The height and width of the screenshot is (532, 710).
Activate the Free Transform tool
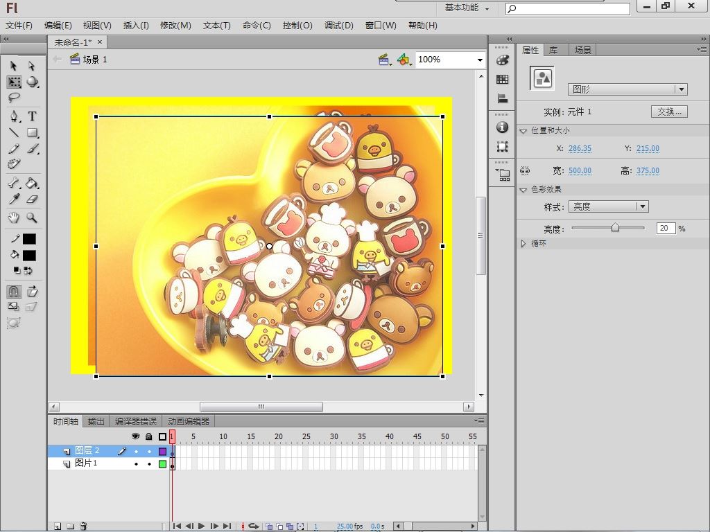(14, 82)
